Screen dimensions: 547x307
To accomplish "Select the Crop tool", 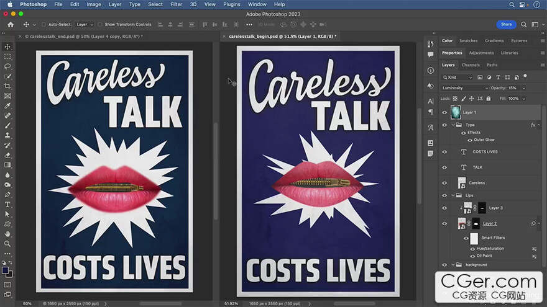I will pos(7,86).
